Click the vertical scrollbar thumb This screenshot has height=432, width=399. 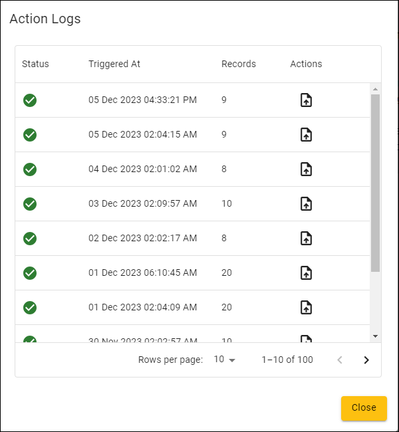pyautogui.click(x=375, y=183)
